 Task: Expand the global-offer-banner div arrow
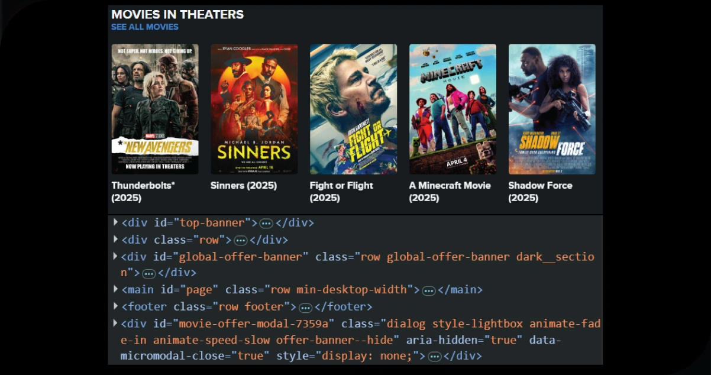point(116,256)
